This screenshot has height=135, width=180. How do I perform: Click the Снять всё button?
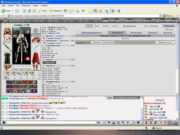coord(49,62)
